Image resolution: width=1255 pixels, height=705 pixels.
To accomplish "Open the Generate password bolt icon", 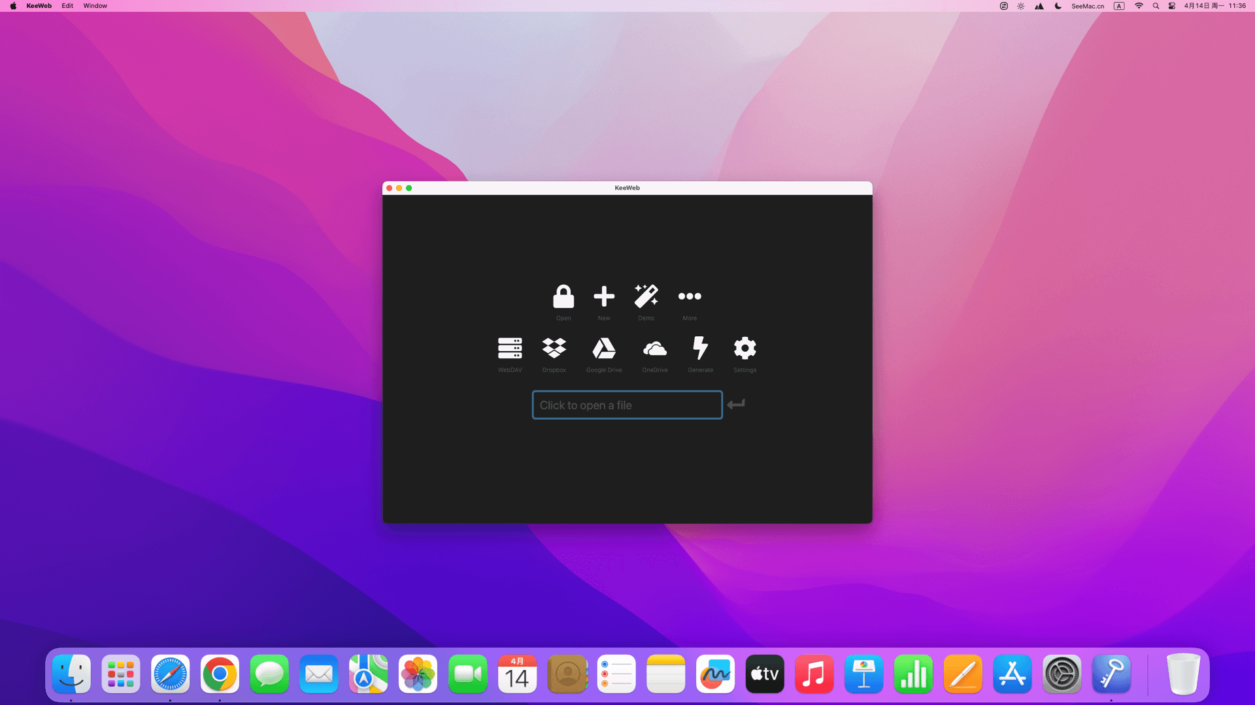I will pyautogui.click(x=700, y=349).
